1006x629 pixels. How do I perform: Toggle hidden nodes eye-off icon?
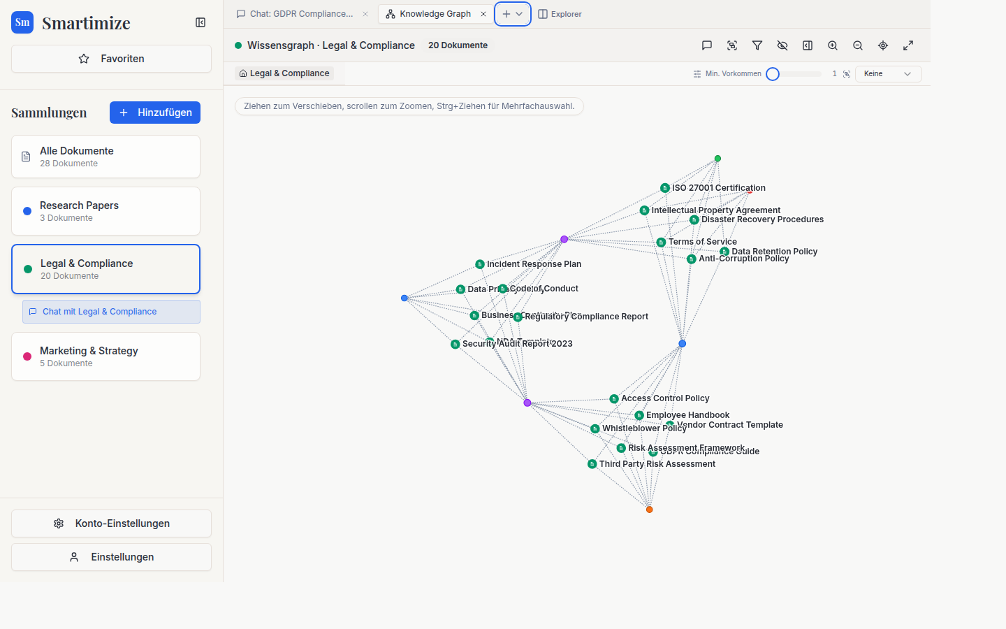click(x=782, y=45)
